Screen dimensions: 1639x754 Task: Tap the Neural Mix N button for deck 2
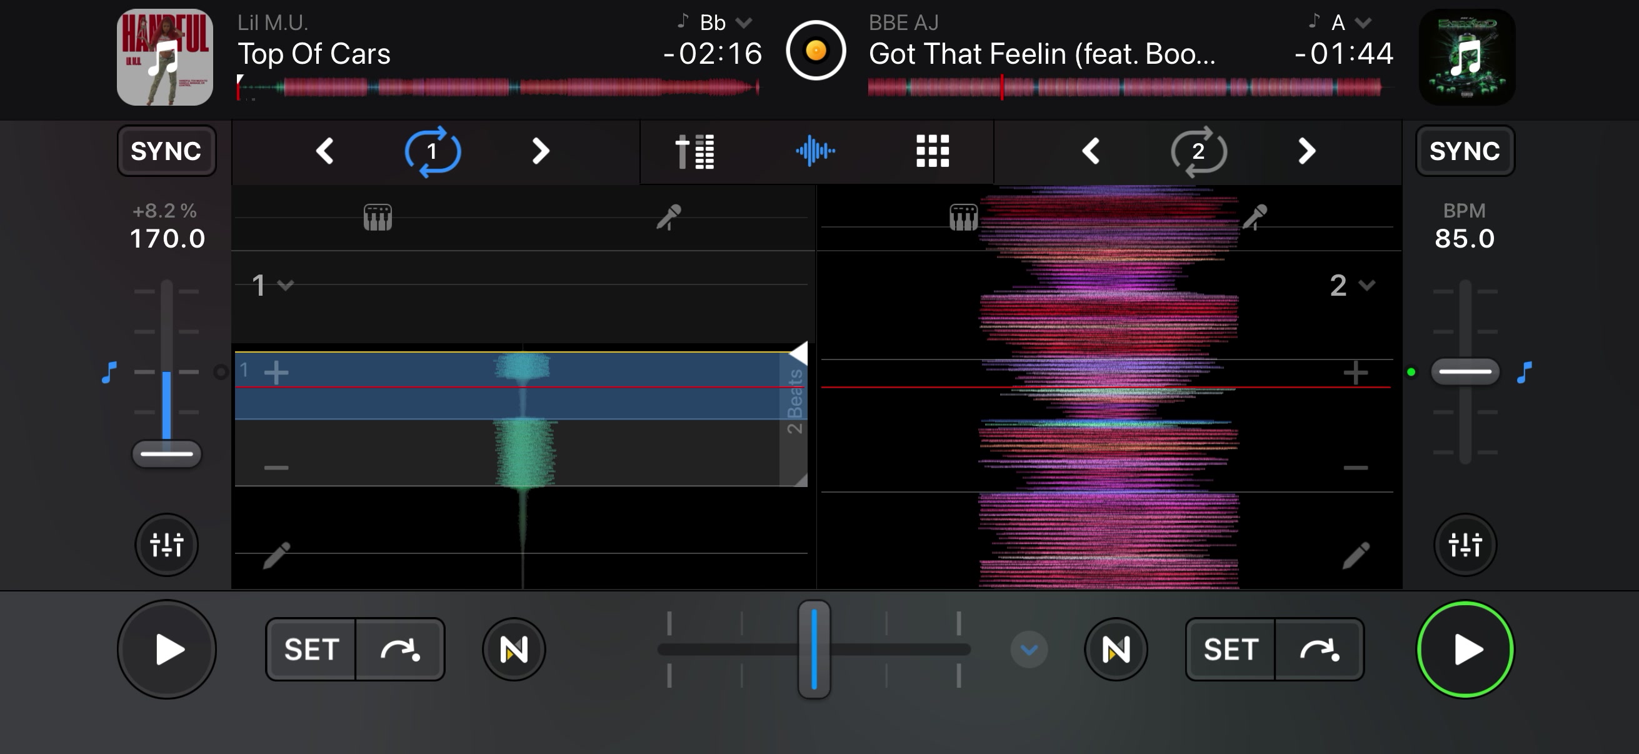coord(1116,650)
